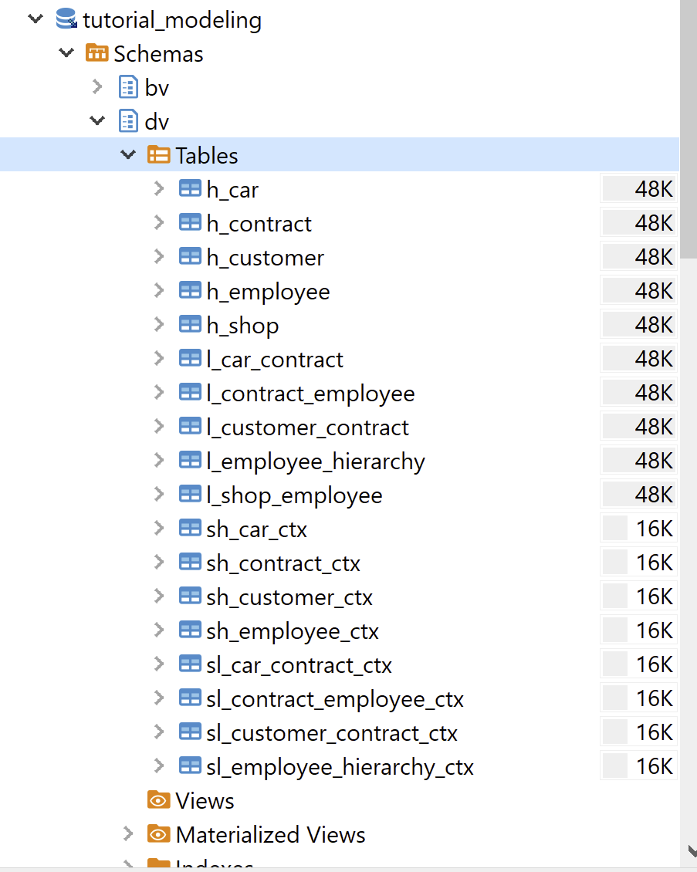The width and height of the screenshot is (697, 872).
Task: Click the Materialized Views folder icon
Action: tap(158, 834)
